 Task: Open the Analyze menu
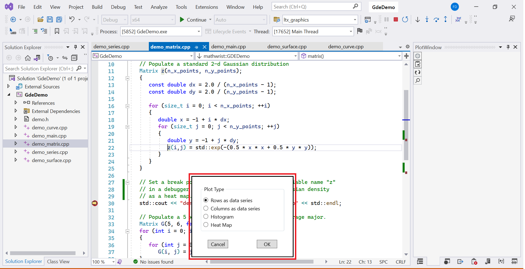tap(159, 7)
